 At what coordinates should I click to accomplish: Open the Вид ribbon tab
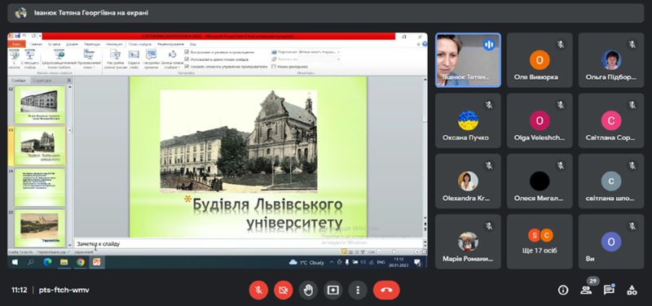coord(192,44)
